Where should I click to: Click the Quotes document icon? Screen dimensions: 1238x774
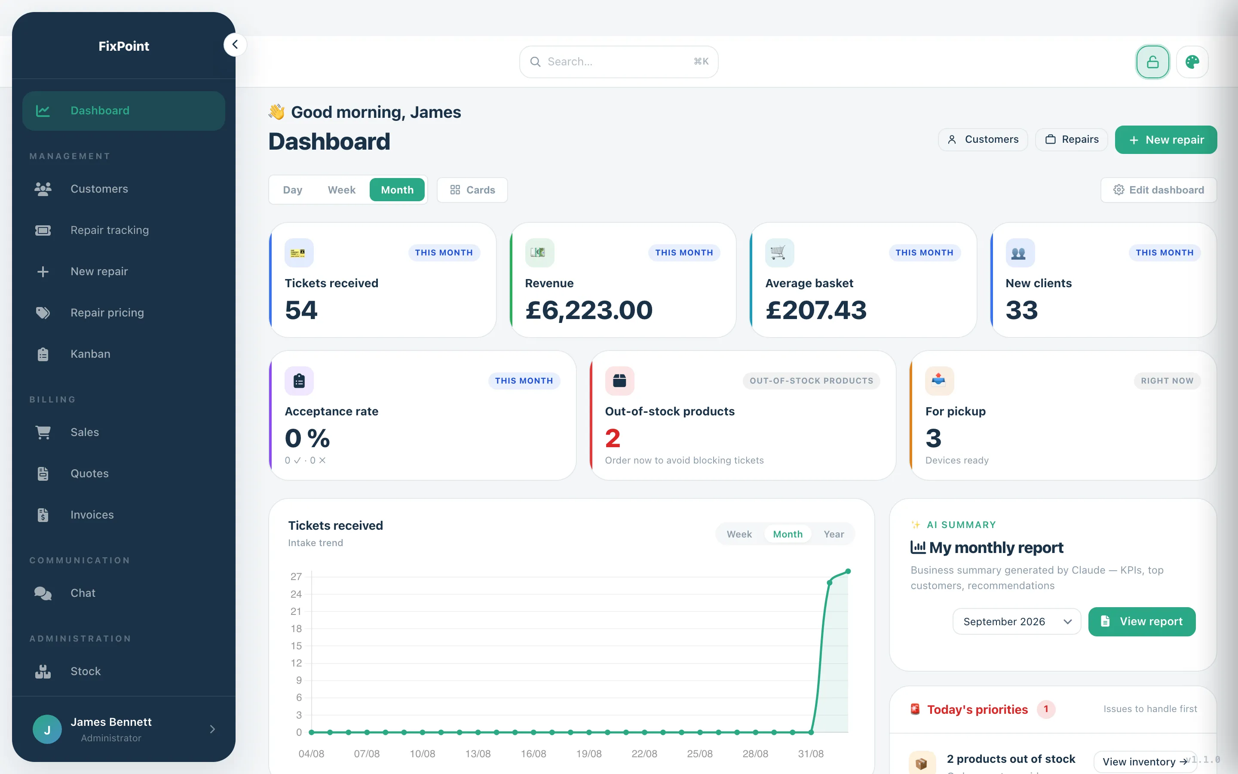click(x=43, y=473)
